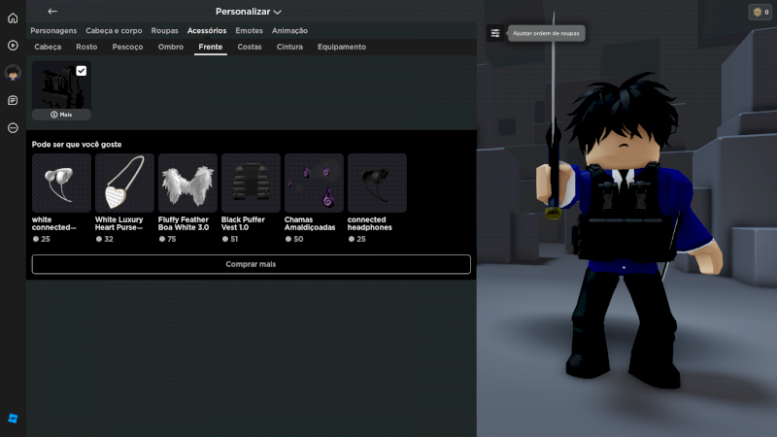This screenshot has width=777, height=437.
Task: Click the back arrow icon
Action: pos(52,12)
